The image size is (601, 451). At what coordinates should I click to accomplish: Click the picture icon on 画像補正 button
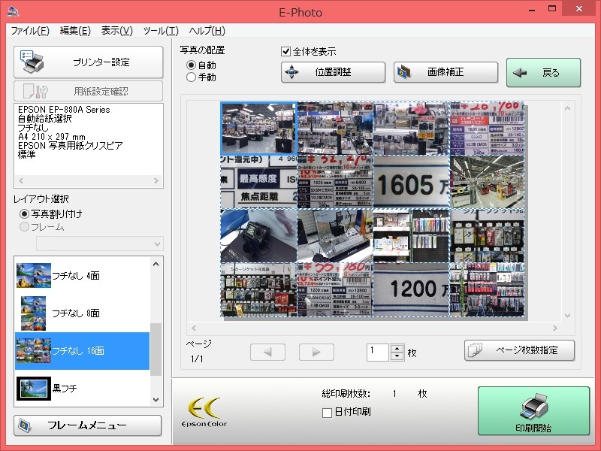(404, 71)
